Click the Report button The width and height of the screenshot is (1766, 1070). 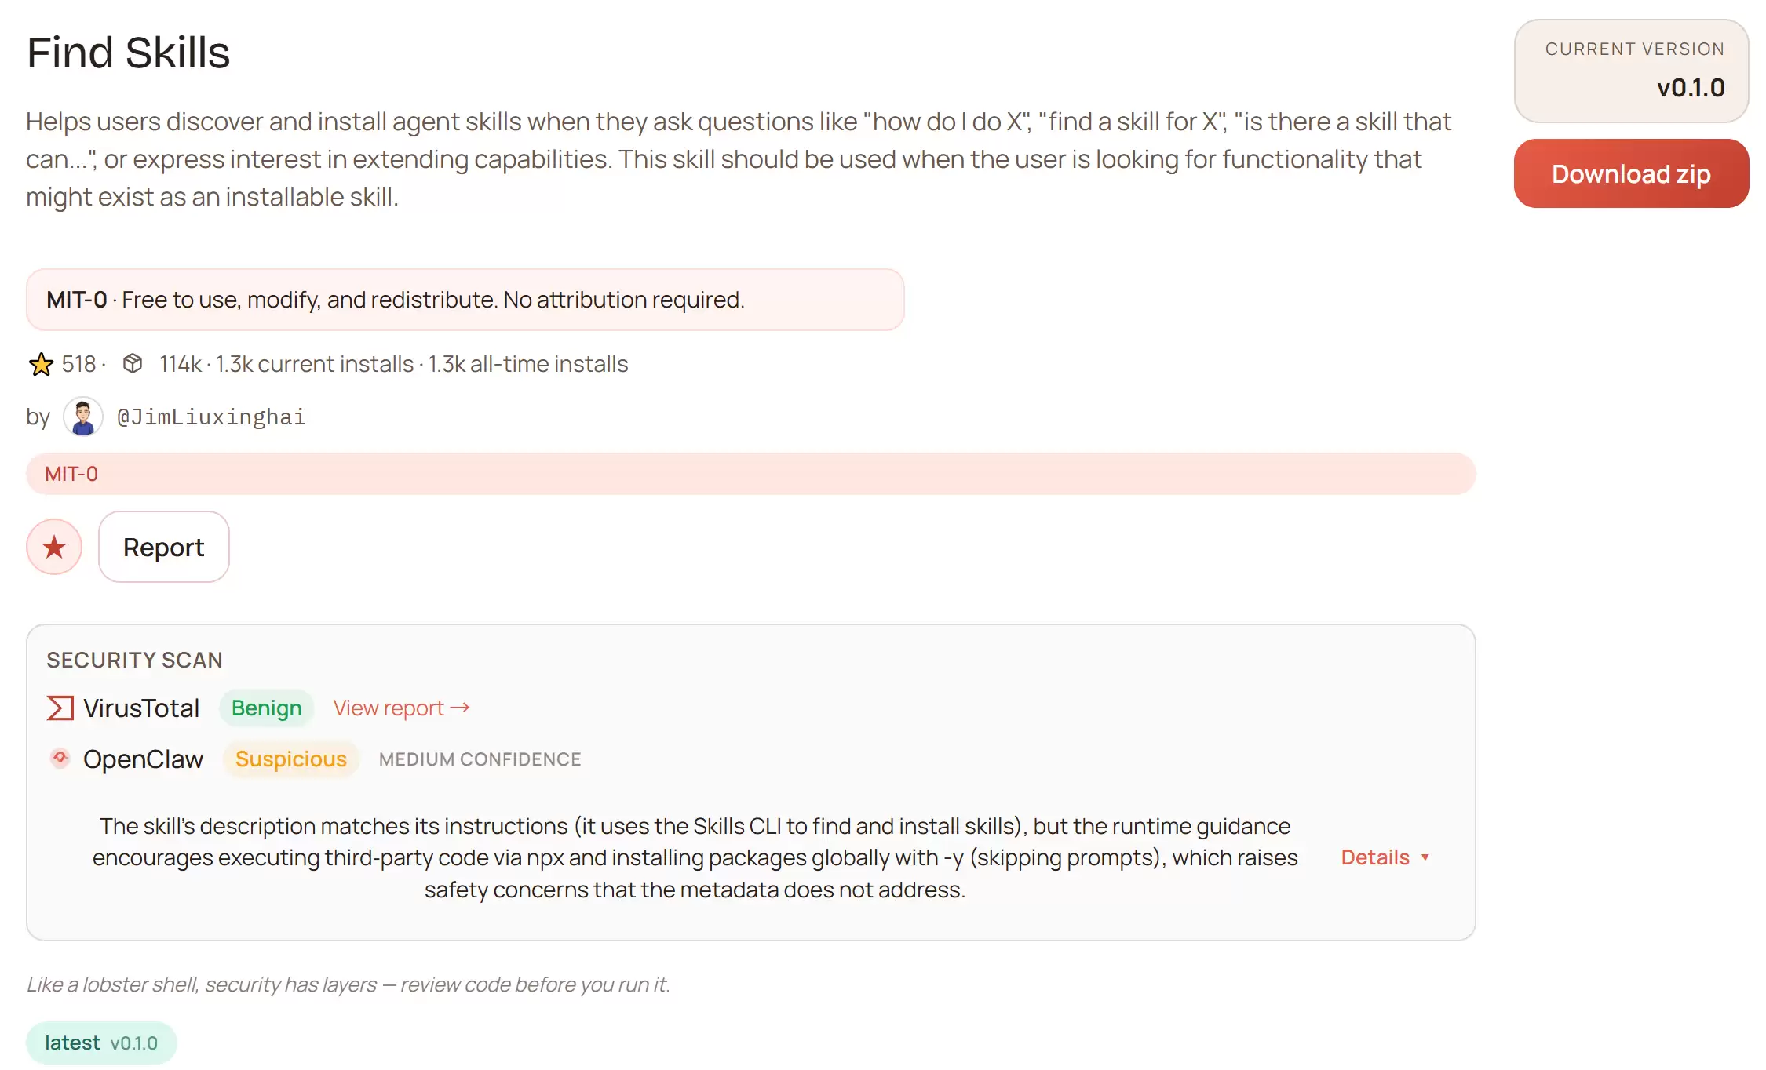pyautogui.click(x=163, y=547)
